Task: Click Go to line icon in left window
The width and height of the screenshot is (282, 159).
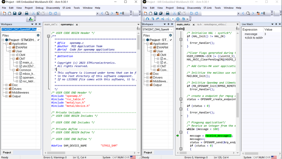Action: point(123,13)
